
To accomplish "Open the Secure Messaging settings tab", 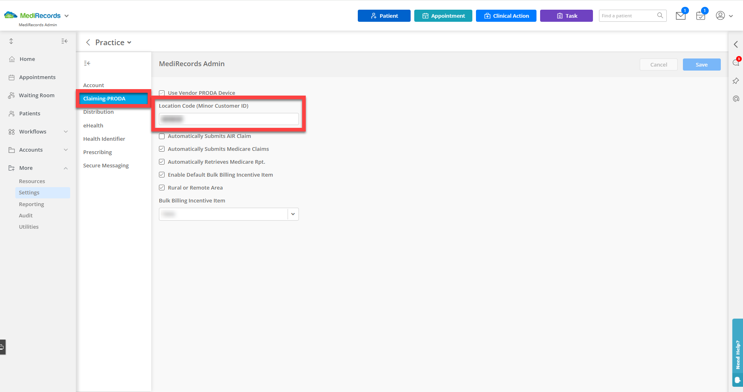I will point(106,165).
